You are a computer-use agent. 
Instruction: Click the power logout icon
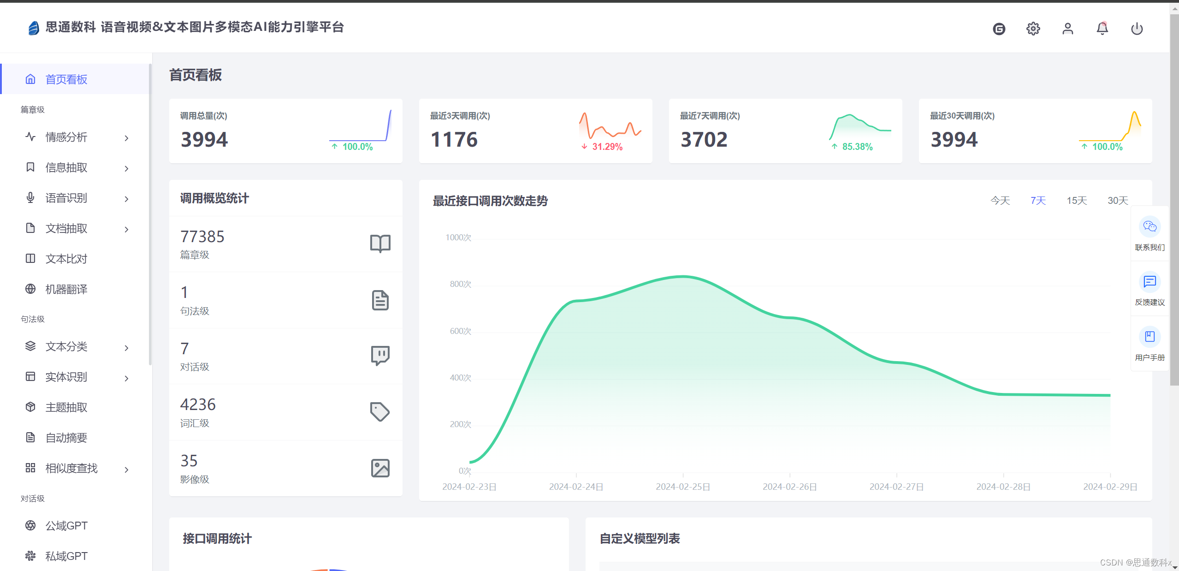(x=1137, y=29)
